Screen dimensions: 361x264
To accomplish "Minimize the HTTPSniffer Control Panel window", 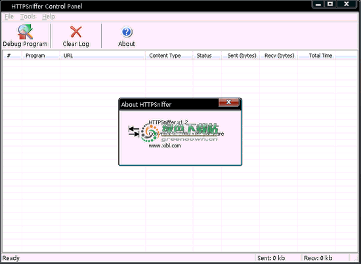I will (318, 4).
